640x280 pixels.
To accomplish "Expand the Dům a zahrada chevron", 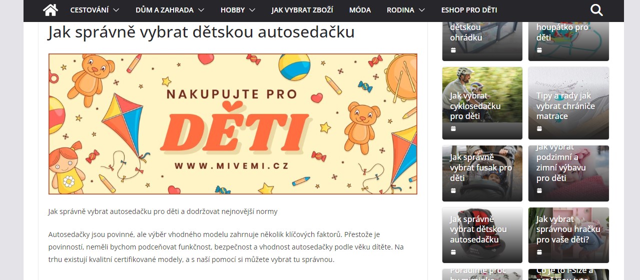I will coord(201,10).
